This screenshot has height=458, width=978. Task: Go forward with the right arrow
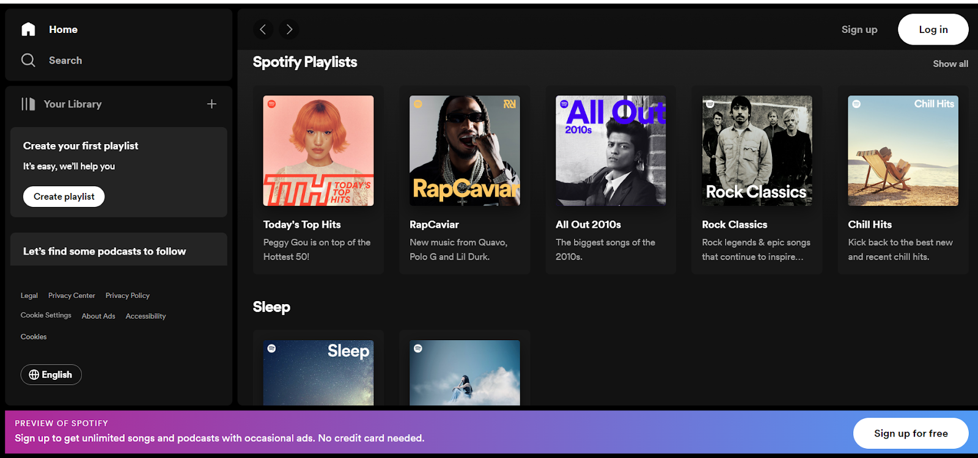point(289,29)
